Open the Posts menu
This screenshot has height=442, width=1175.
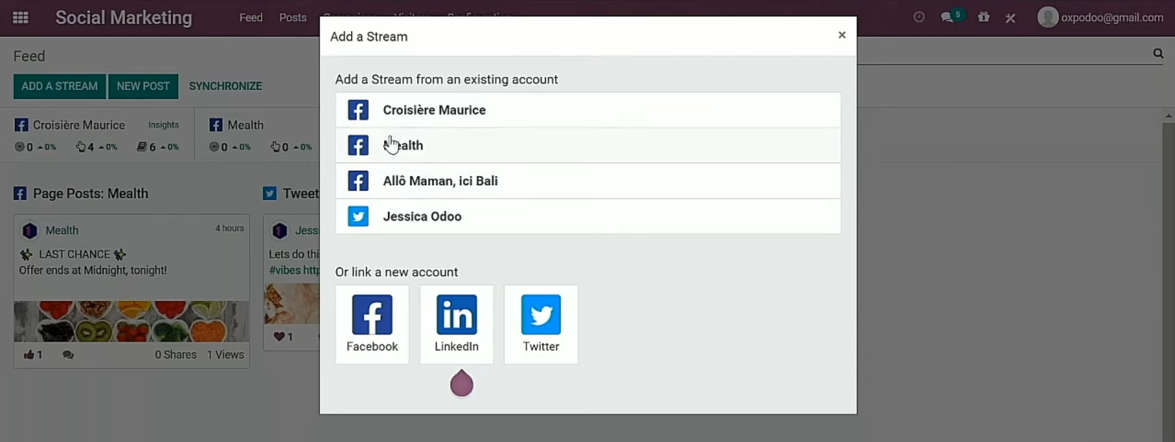click(x=293, y=18)
